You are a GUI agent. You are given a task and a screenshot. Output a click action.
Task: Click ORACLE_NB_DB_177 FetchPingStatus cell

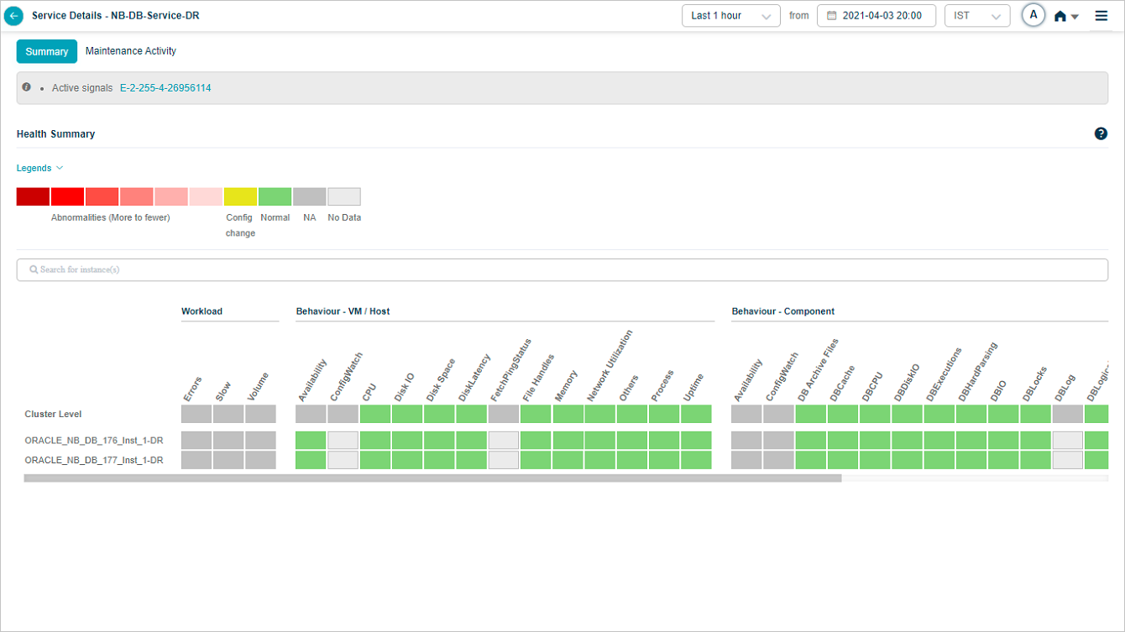pos(504,460)
